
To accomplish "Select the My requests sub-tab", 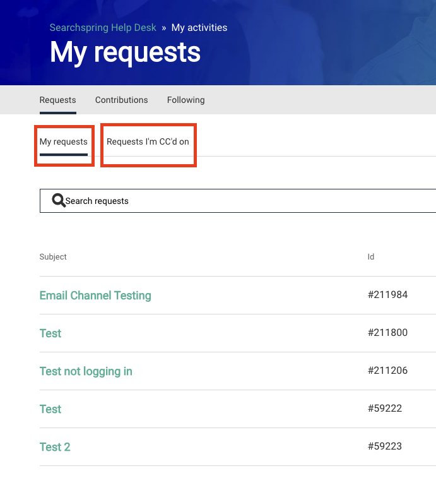I will click(x=63, y=141).
